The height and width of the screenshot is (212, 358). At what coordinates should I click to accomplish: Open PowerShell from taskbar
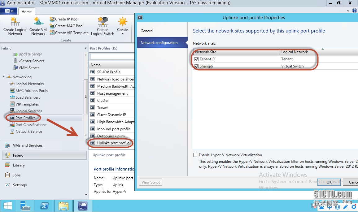click(x=44, y=206)
